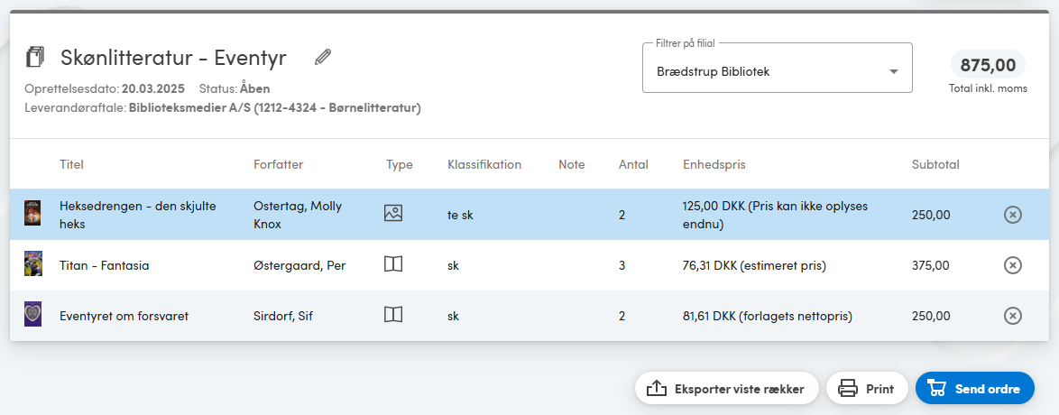This screenshot has height=415, width=1059.
Task: Open Eventyret om forsvaret cover thumbnail
Action: [33, 314]
